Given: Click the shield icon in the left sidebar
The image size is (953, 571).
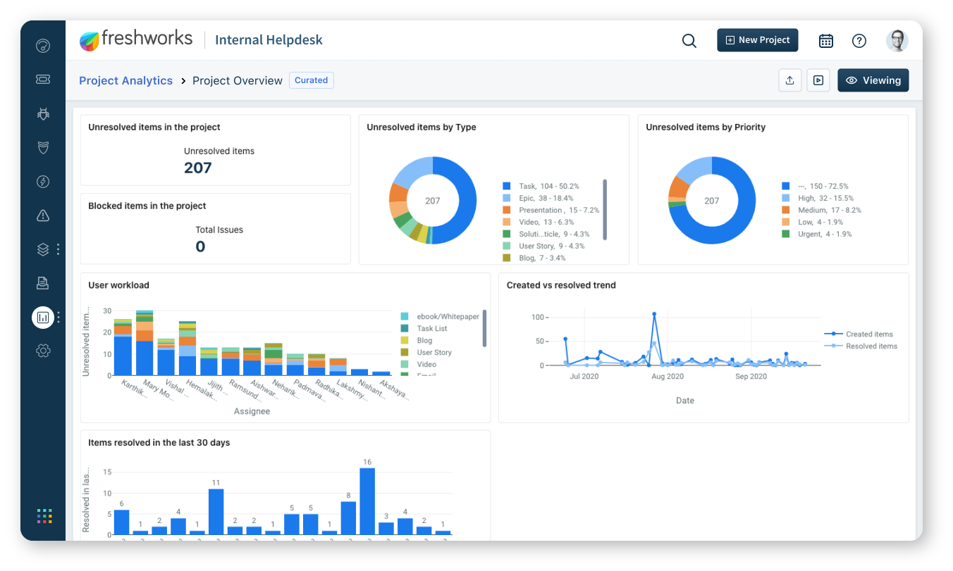Looking at the screenshot, I should point(42,147).
